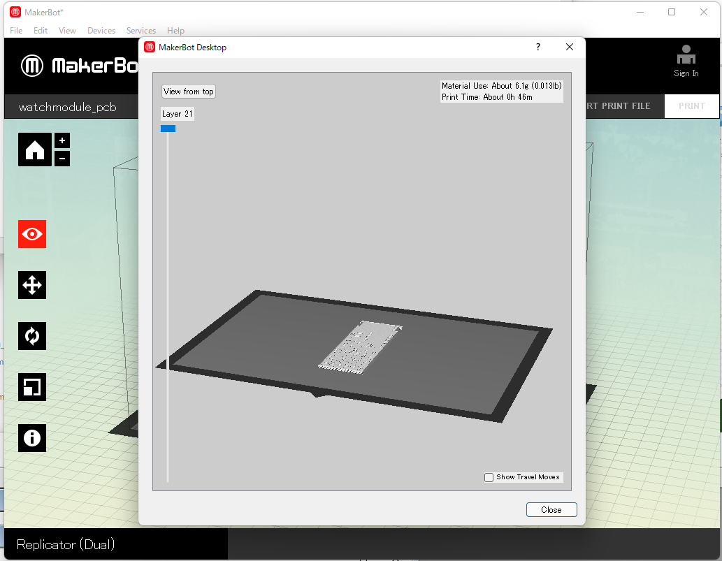
Task: Click the watchmodule_pcb file name label
Action: coord(67,107)
